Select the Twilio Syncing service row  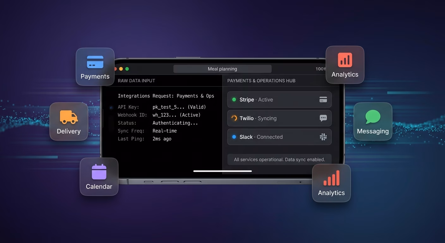pyautogui.click(x=279, y=118)
